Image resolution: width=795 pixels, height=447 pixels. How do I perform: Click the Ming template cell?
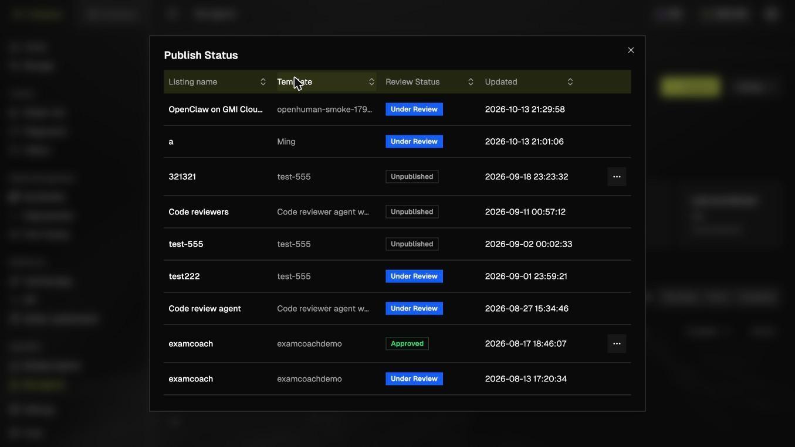pos(286,142)
